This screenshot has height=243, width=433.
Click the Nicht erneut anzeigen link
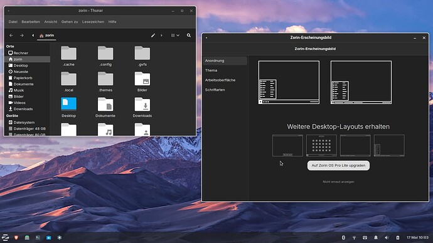pos(338,182)
